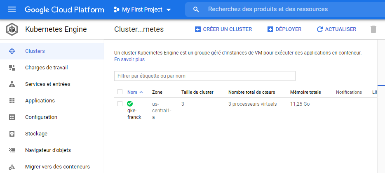The width and height of the screenshot is (385, 173).
Task: Open the hamburger navigation menu
Action: point(12,9)
